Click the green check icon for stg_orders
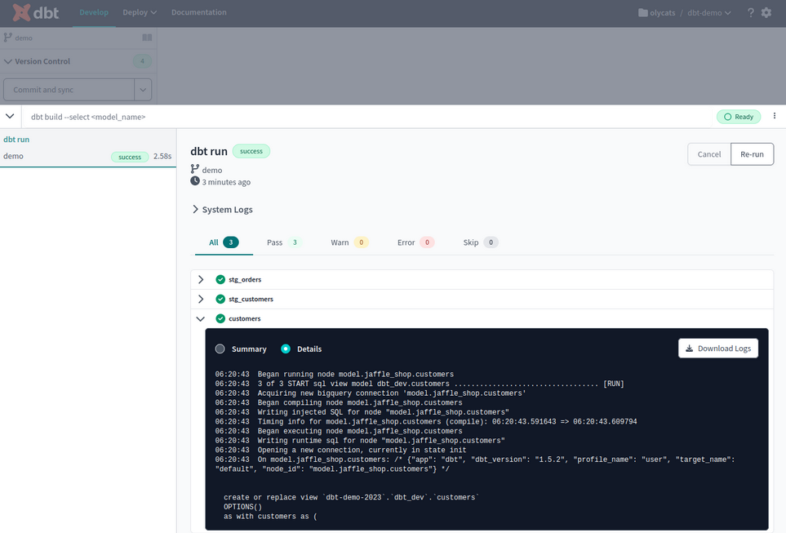Viewport: 786px width, 533px height. pos(220,279)
